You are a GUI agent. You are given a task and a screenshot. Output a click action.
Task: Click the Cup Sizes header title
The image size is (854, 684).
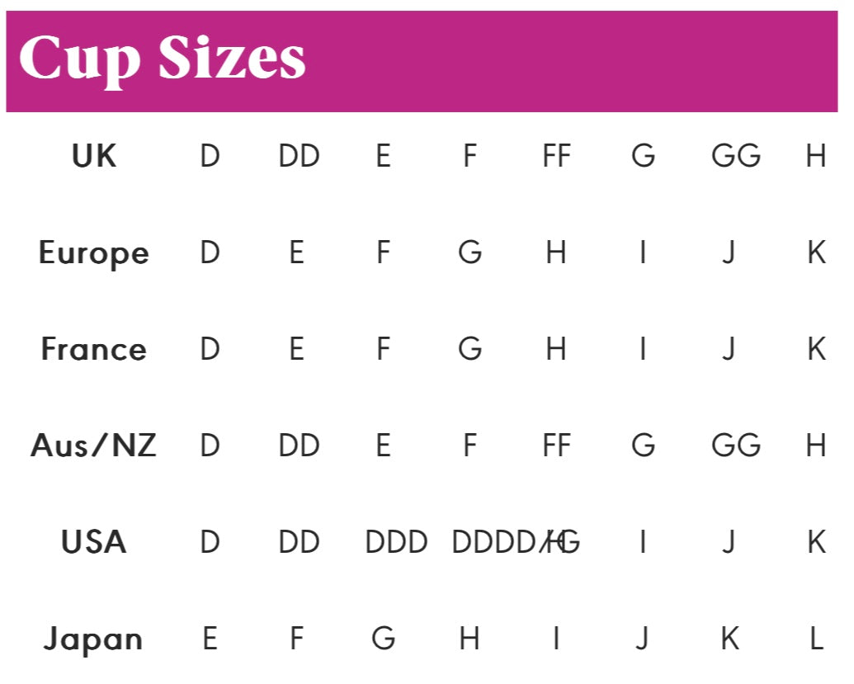[163, 59]
